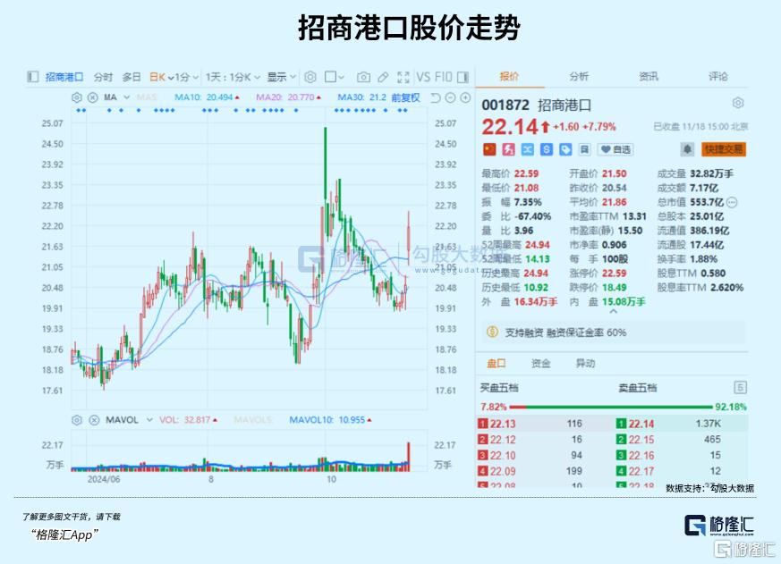The image size is (781, 564).
Task: Toggle the MA20 line visibility
Action: point(288,97)
